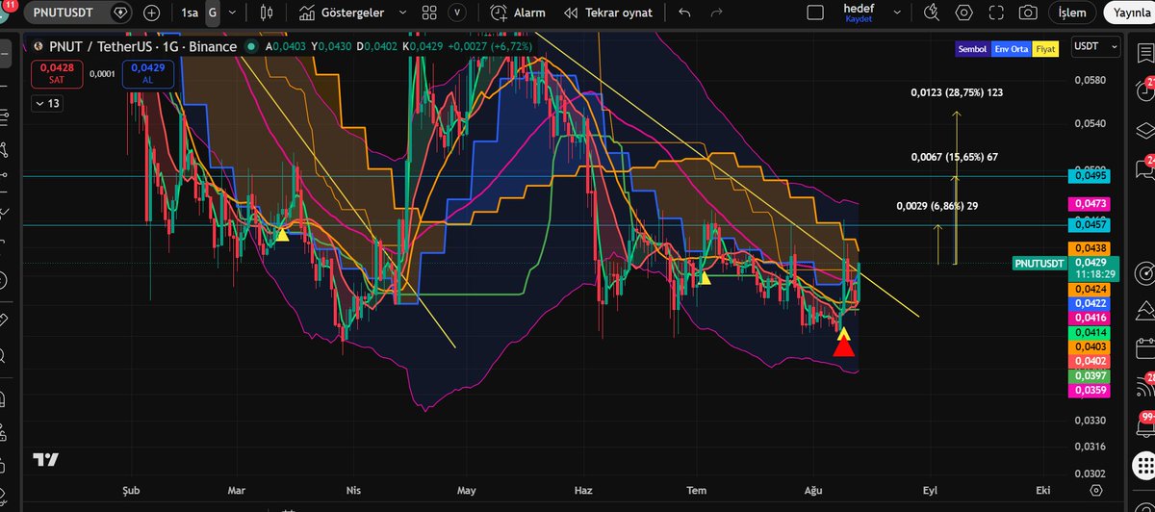Click the compare/add symbol plus icon
1155x512 pixels.
(x=152, y=13)
